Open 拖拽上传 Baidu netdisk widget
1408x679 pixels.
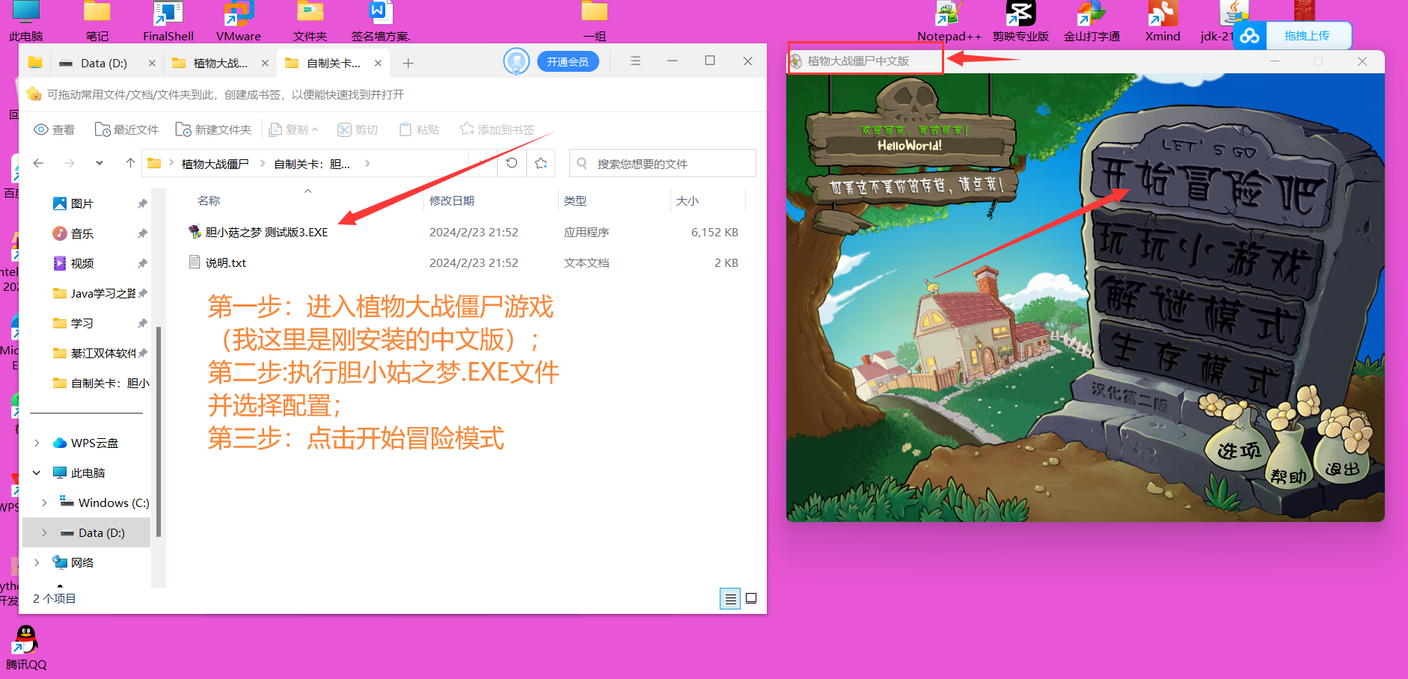[x=1294, y=35]
